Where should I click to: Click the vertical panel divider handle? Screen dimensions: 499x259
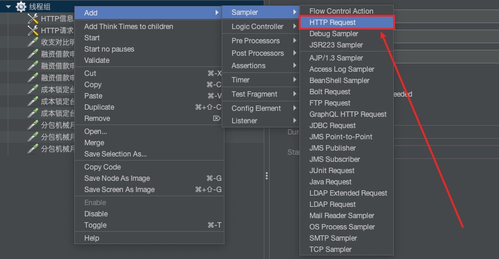[267, 176]
